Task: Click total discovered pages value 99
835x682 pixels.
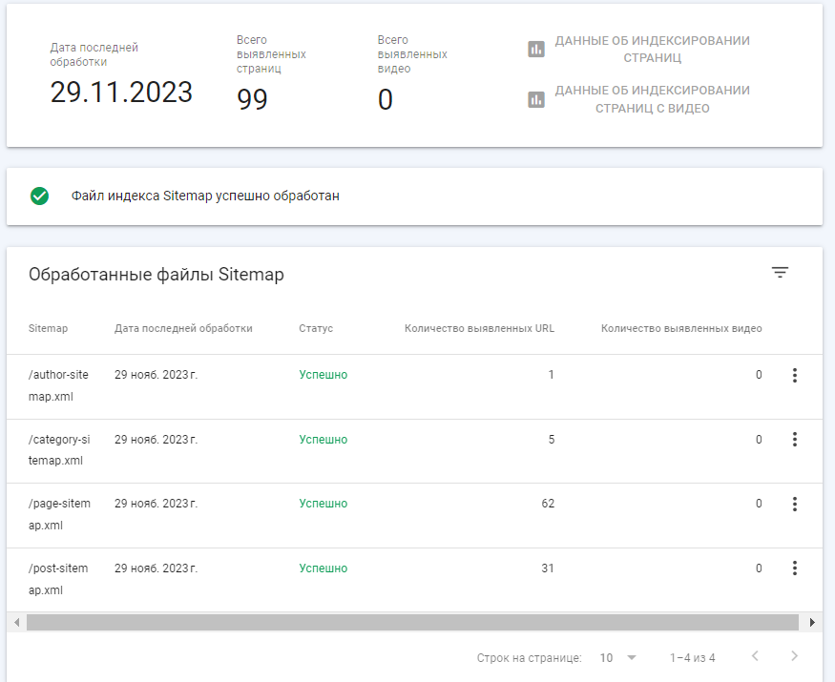Action: (x=252, y=99)
